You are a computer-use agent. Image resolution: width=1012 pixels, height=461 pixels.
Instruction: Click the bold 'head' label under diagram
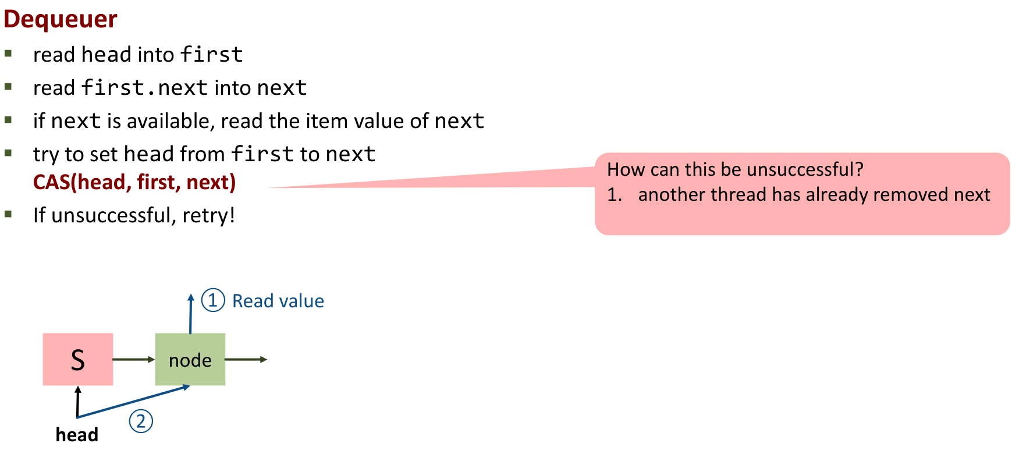click(77, 435)
